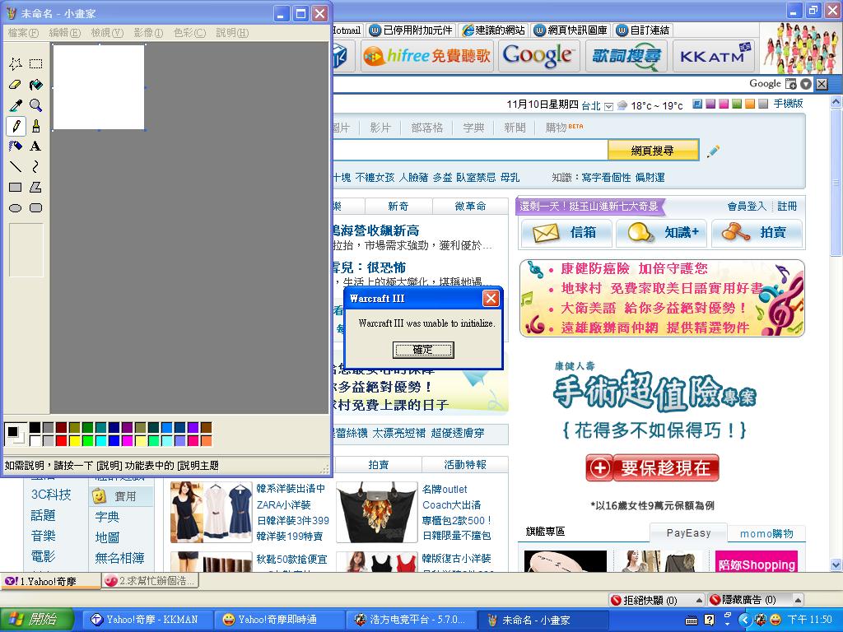Image resolution: width=843 pixels, height=632 pixels.
Task: Click the 網頁搜尋 search button
Action: coord(653,151)
